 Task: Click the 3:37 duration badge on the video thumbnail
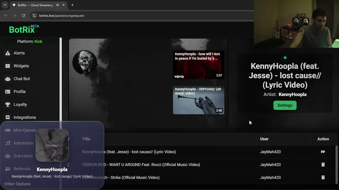tap(219, 75)
